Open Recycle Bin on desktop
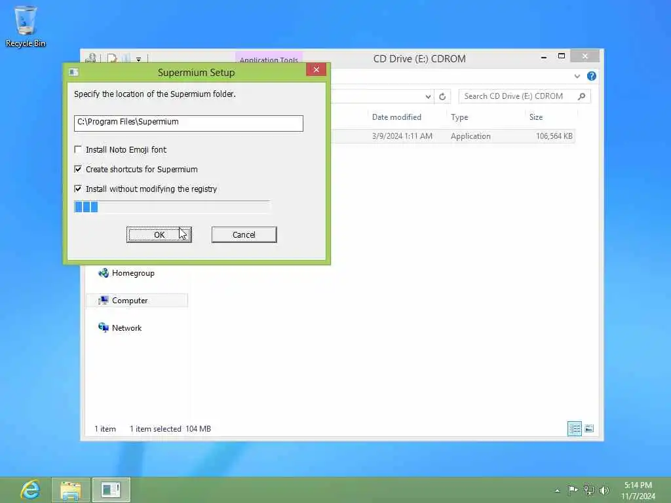Viewport: 671px width, 503px height. pyautogui.click(x=26, y=26)
